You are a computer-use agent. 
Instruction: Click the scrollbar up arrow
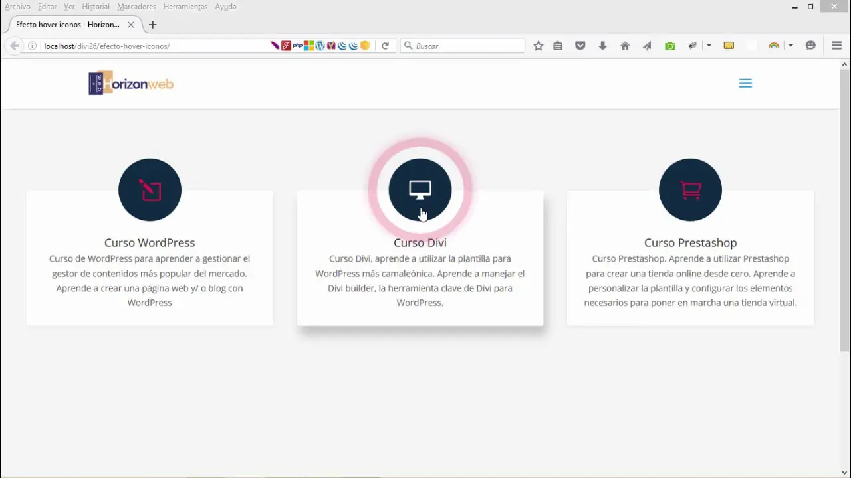[845, 64]
